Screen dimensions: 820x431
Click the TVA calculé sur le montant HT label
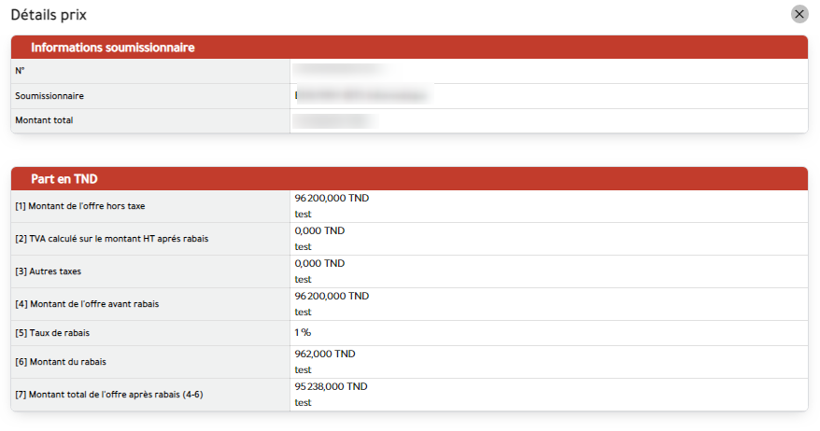tap(111, 239)
